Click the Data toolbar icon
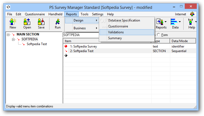Image resolution: width=204 pixels, height=116 pixels. click(x=174, y=22)
